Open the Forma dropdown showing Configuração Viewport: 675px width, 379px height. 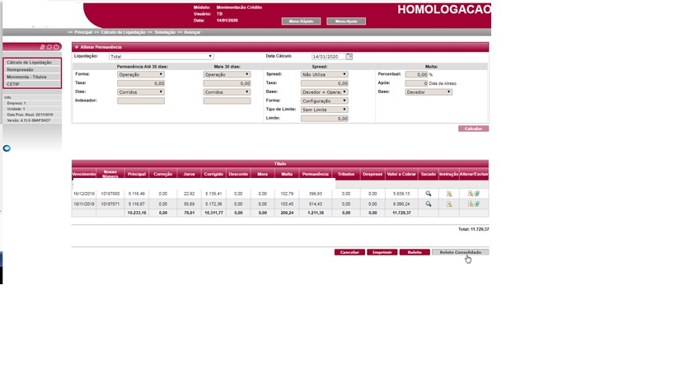click(x=324, y=101)
